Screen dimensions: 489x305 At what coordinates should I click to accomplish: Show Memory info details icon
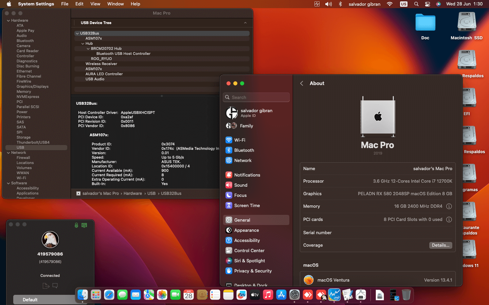coord(449,206)
